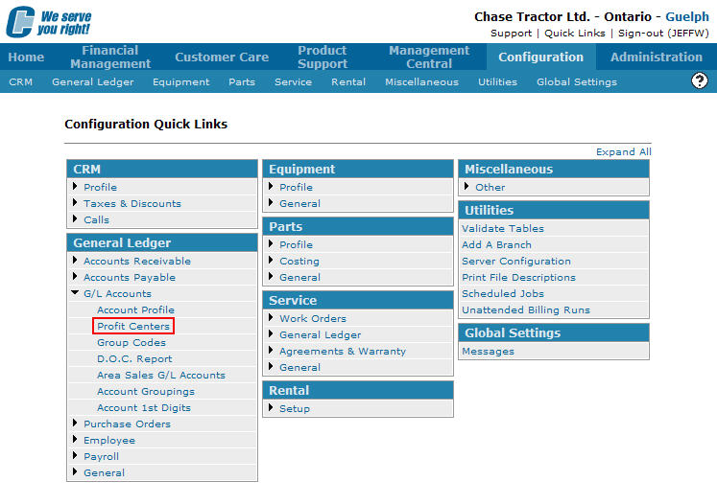Open the Group Codes link
This screenshot has width=717, height=504.
[131, 342]
